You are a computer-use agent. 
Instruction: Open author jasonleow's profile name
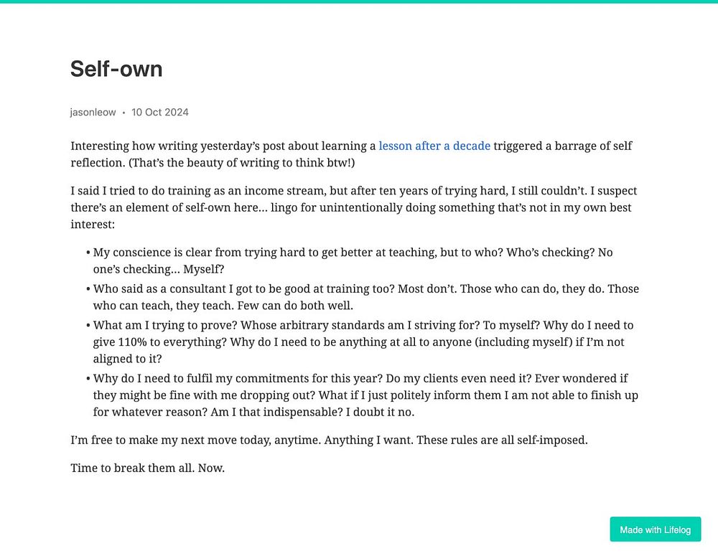pyautogui.click(x=93, y=112)
